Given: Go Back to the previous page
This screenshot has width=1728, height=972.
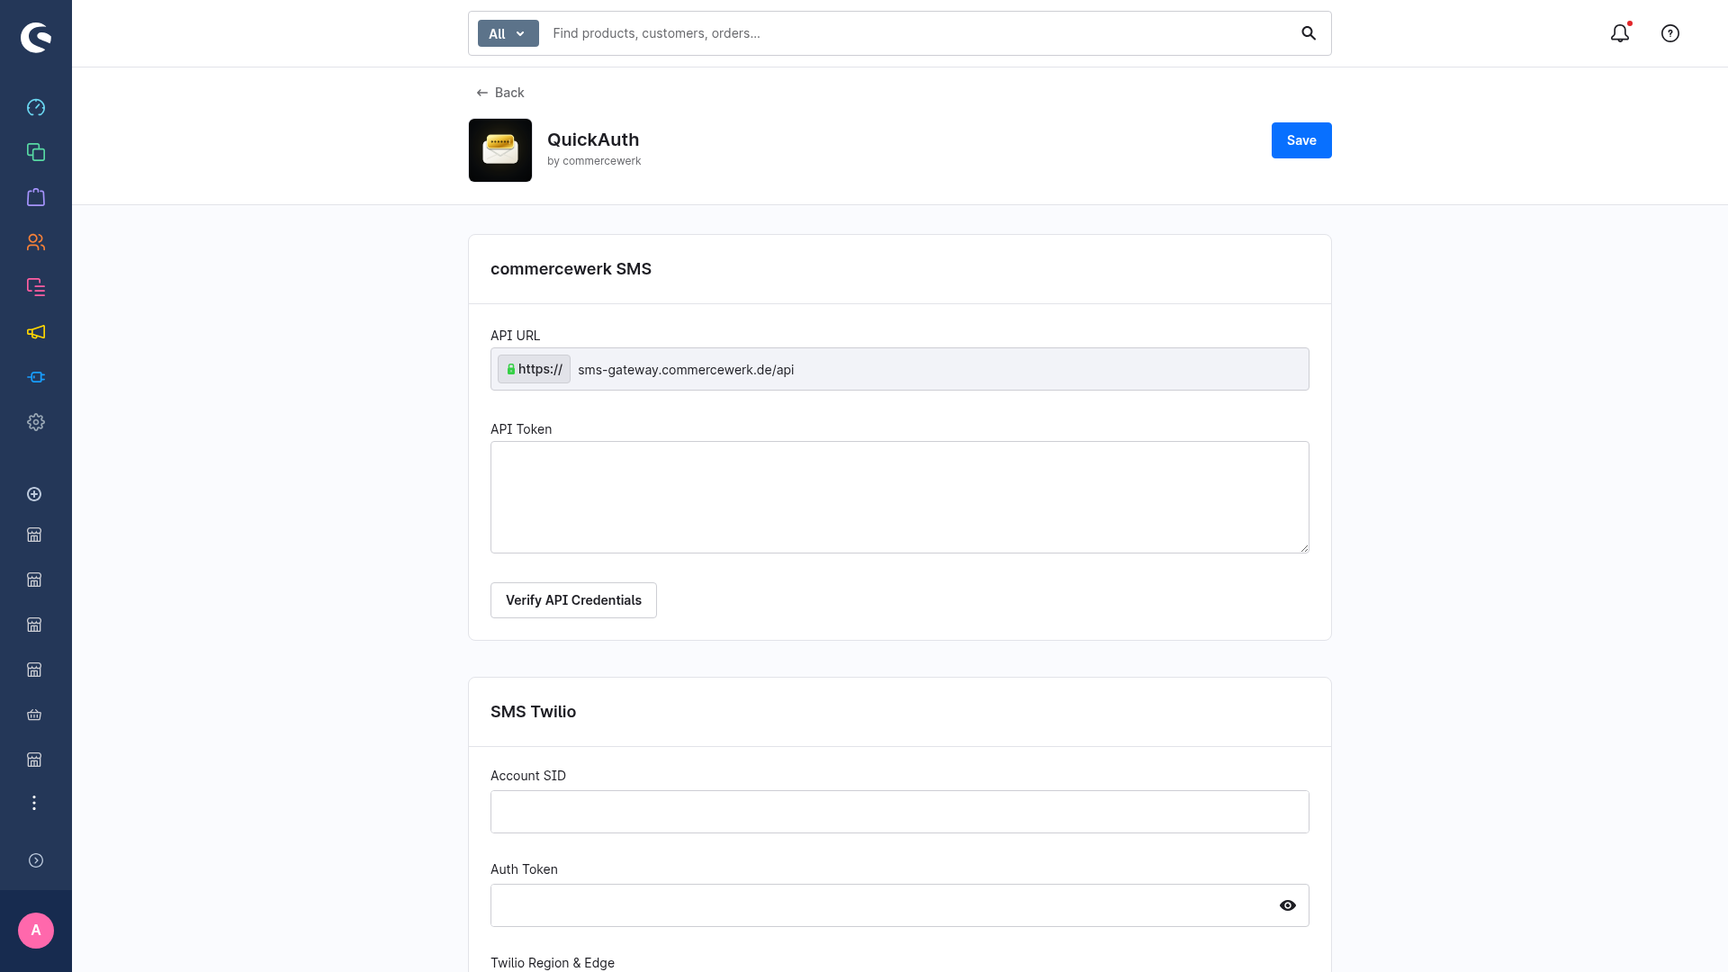Looking at the screenshot, I should [500, 93].
